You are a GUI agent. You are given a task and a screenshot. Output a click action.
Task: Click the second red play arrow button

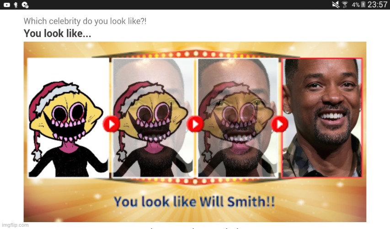pos(195,124)
